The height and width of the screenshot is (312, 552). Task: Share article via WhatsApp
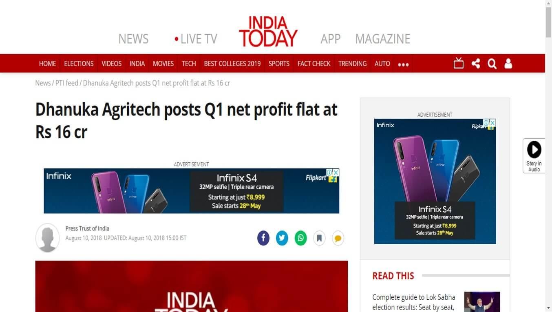click(x=301, y=238)
